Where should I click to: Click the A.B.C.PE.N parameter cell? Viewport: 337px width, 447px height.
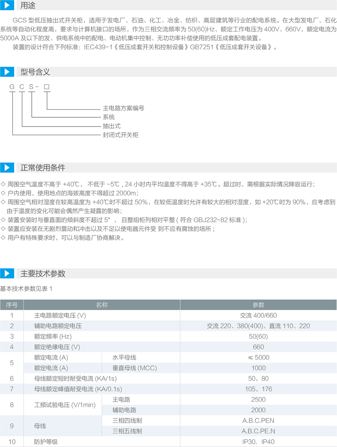258,431
